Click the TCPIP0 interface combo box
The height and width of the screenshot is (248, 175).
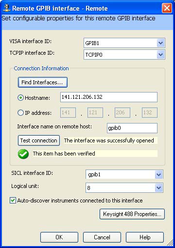(x=124, y=55)
